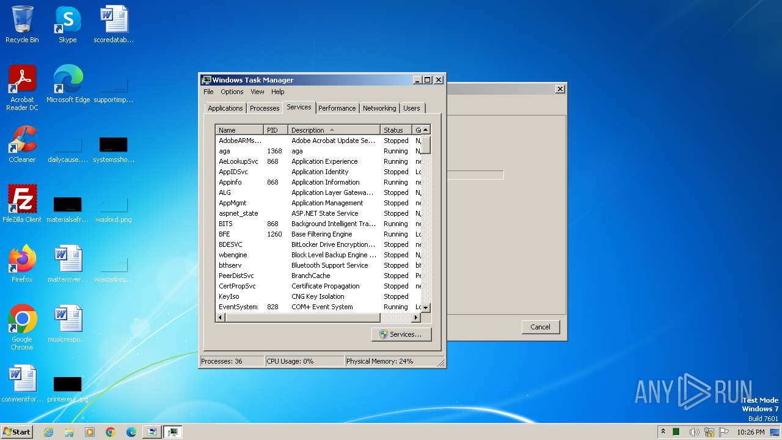Click the Action Center flag icon
This screenshot has height=440, width=782.
click(x=724, y=432)
